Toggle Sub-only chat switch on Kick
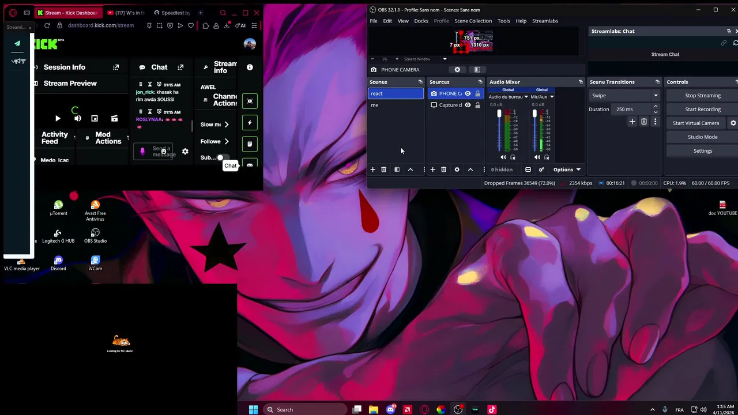The width and height of the screenshot is (738, 415). point(222,157)
